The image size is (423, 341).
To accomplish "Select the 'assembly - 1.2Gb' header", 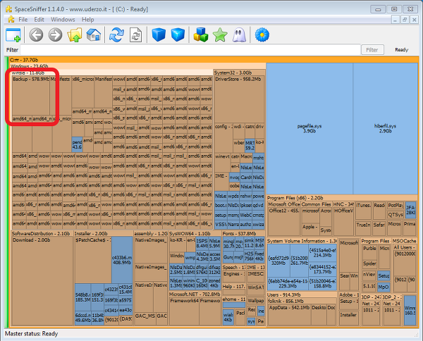I will pyautogui.click(x=151, y=233).
